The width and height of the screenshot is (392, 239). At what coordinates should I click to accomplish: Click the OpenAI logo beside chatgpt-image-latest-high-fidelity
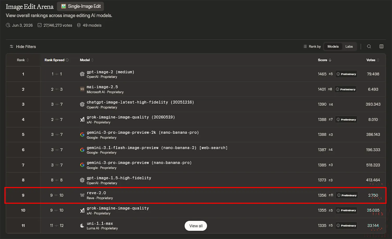82,104
